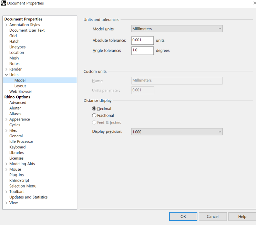Click the Absolute tolerance input field
The width and height of the screenshot is (256, 225).
tap(142, 41)
